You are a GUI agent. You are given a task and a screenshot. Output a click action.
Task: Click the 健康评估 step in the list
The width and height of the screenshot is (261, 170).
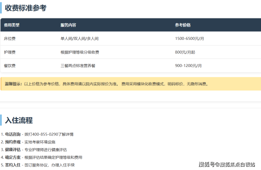13,150
